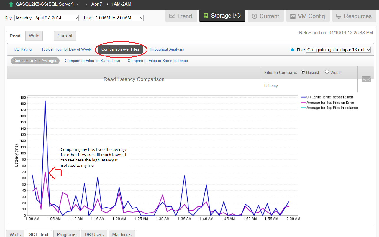The height and width of the screenshot is (237, 379).
Task: Open the VM Config tab
Action: [308, 16]
